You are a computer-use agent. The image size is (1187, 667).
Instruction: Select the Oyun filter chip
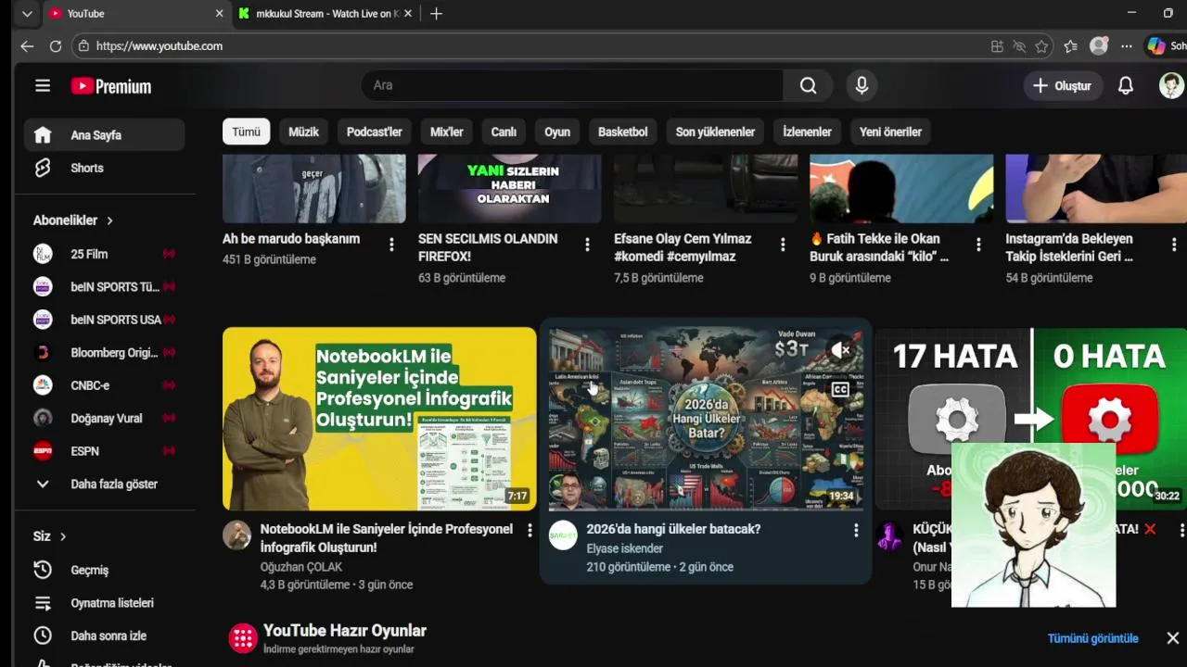coord(557,132)
